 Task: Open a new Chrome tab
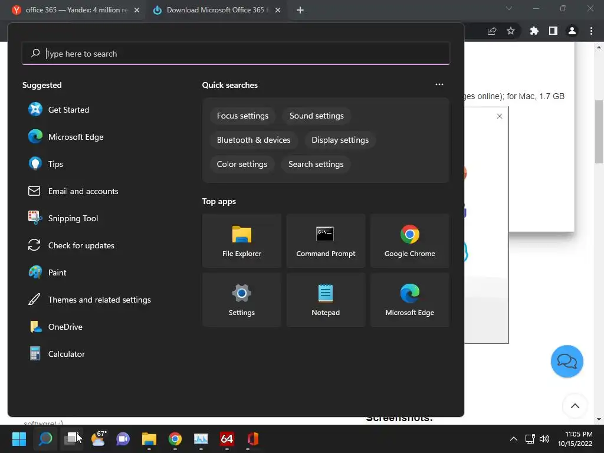click(x=300, y=10)
